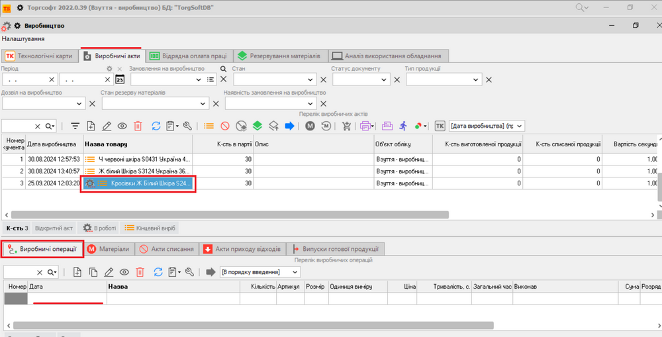
Task: Click the shopping cart icon in acts toolbar
Action: pos(346,126)
